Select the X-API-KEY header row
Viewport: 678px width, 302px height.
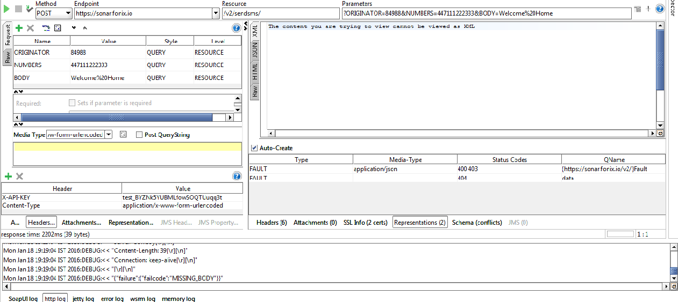tap(122, 197)
